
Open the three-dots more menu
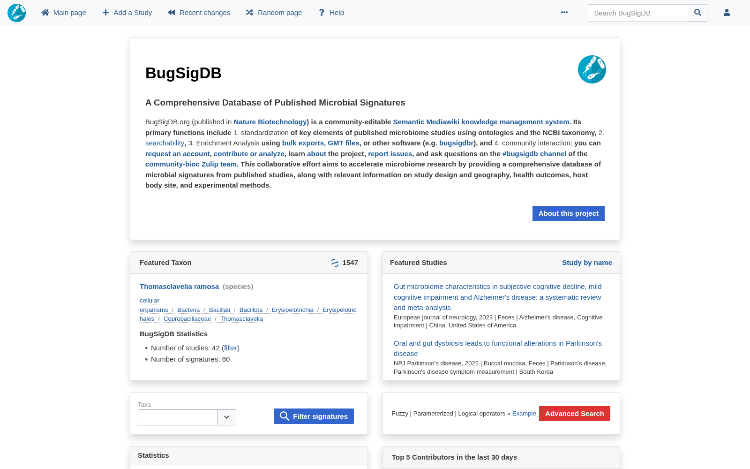click(x=564, y=13)
